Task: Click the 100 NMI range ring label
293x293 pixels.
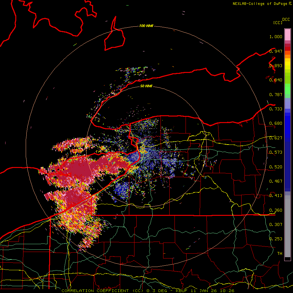Action: [x=146, y=26]
